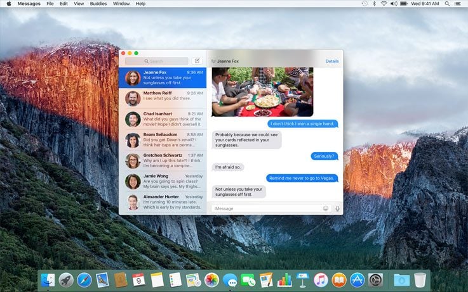Open Photos app in the dock
The image size is (468, 292).
211,279
